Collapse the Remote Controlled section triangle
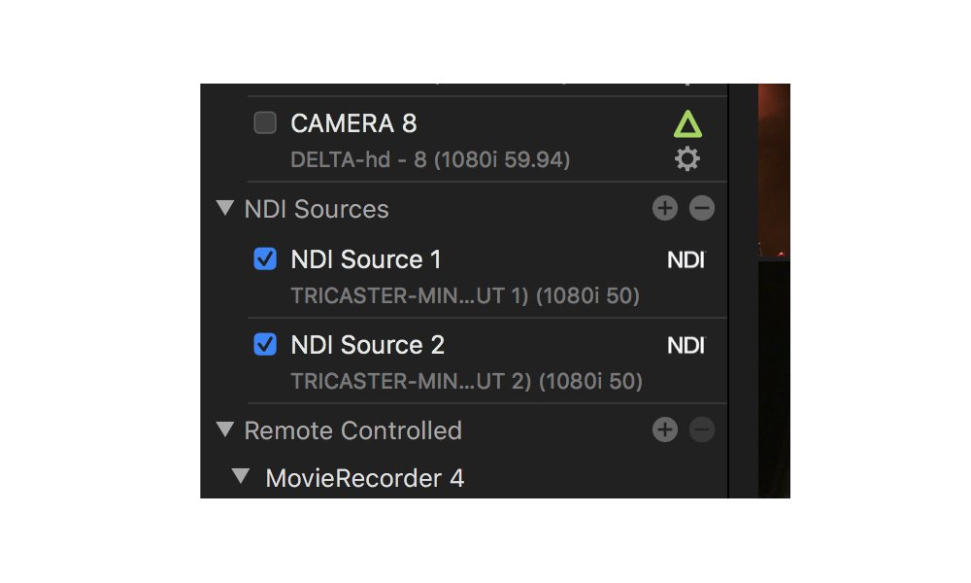 coord(225,429)
